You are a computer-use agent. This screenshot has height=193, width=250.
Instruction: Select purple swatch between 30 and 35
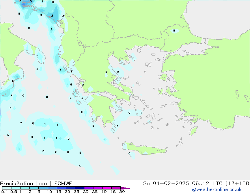coord(89,188)
